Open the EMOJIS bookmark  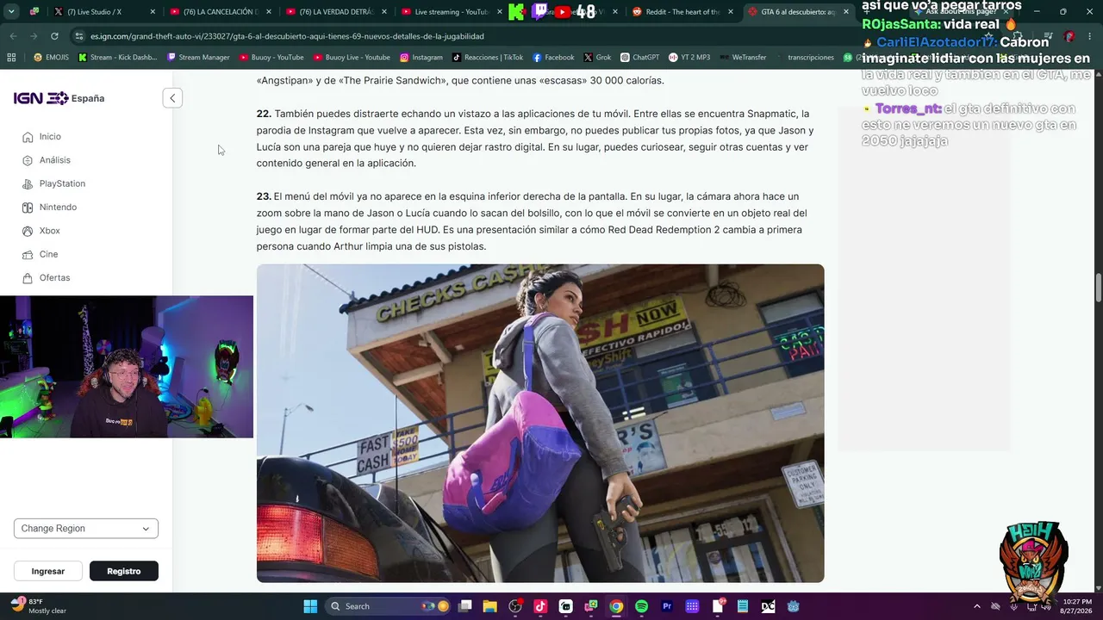pyautogui.click(x=51, y=58)
